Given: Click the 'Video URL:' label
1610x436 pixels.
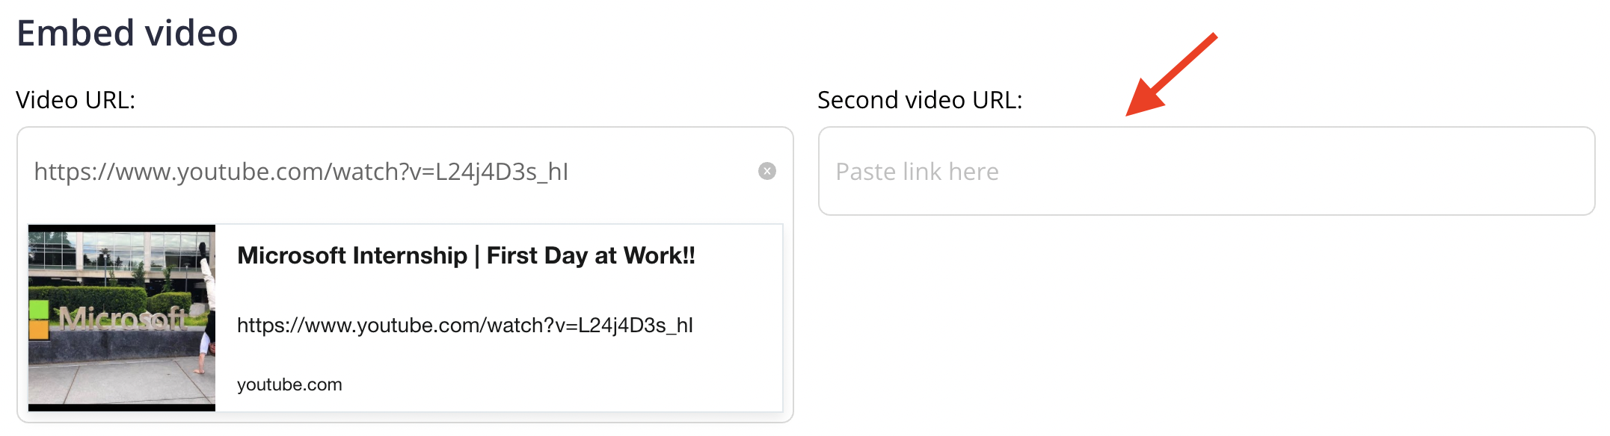Looking at the screenshot, I should point(76,100).
